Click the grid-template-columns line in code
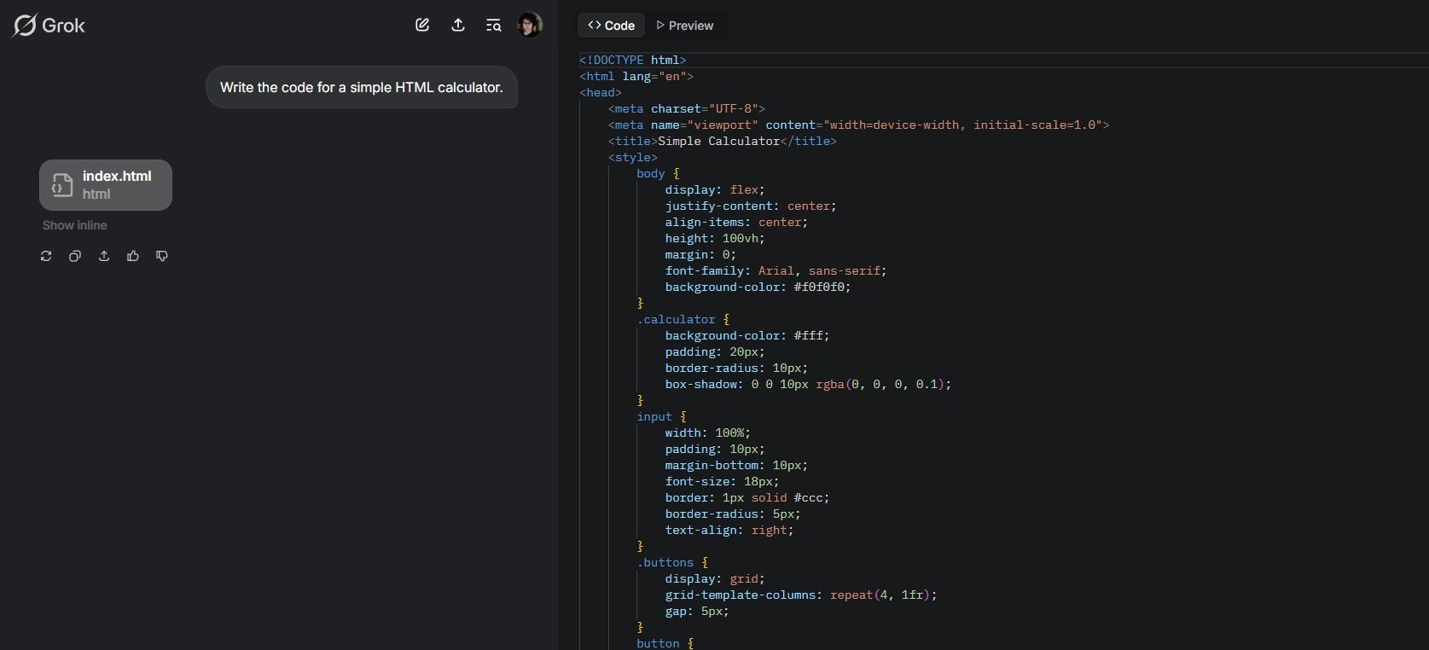The image size is (1429, 650). tap(800, 595)
